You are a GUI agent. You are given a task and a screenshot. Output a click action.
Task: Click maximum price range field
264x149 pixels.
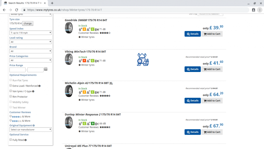tap(35, 70)
